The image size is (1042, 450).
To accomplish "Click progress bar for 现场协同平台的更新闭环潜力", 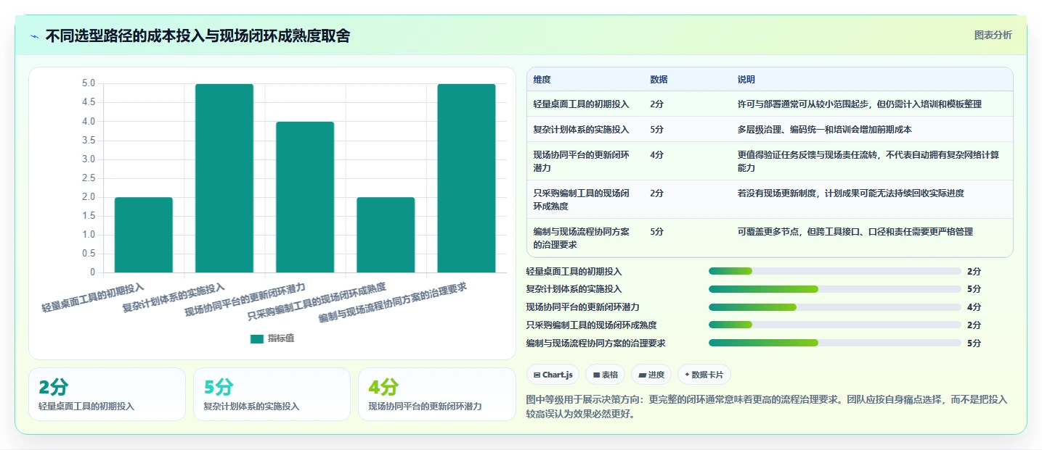I will click(x=835, y=307).
